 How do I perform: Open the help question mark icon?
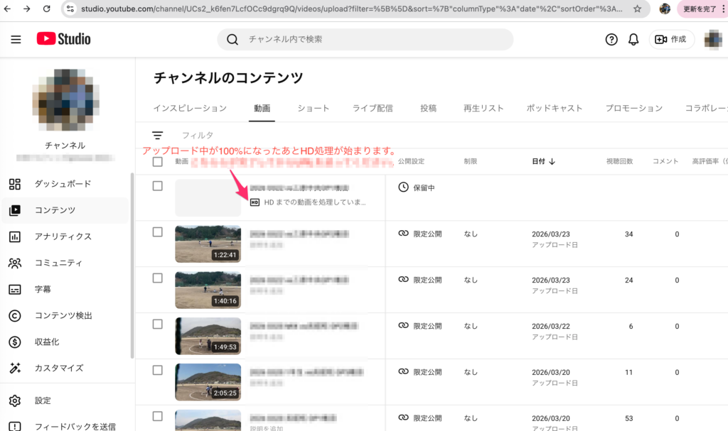coord(611,40)
